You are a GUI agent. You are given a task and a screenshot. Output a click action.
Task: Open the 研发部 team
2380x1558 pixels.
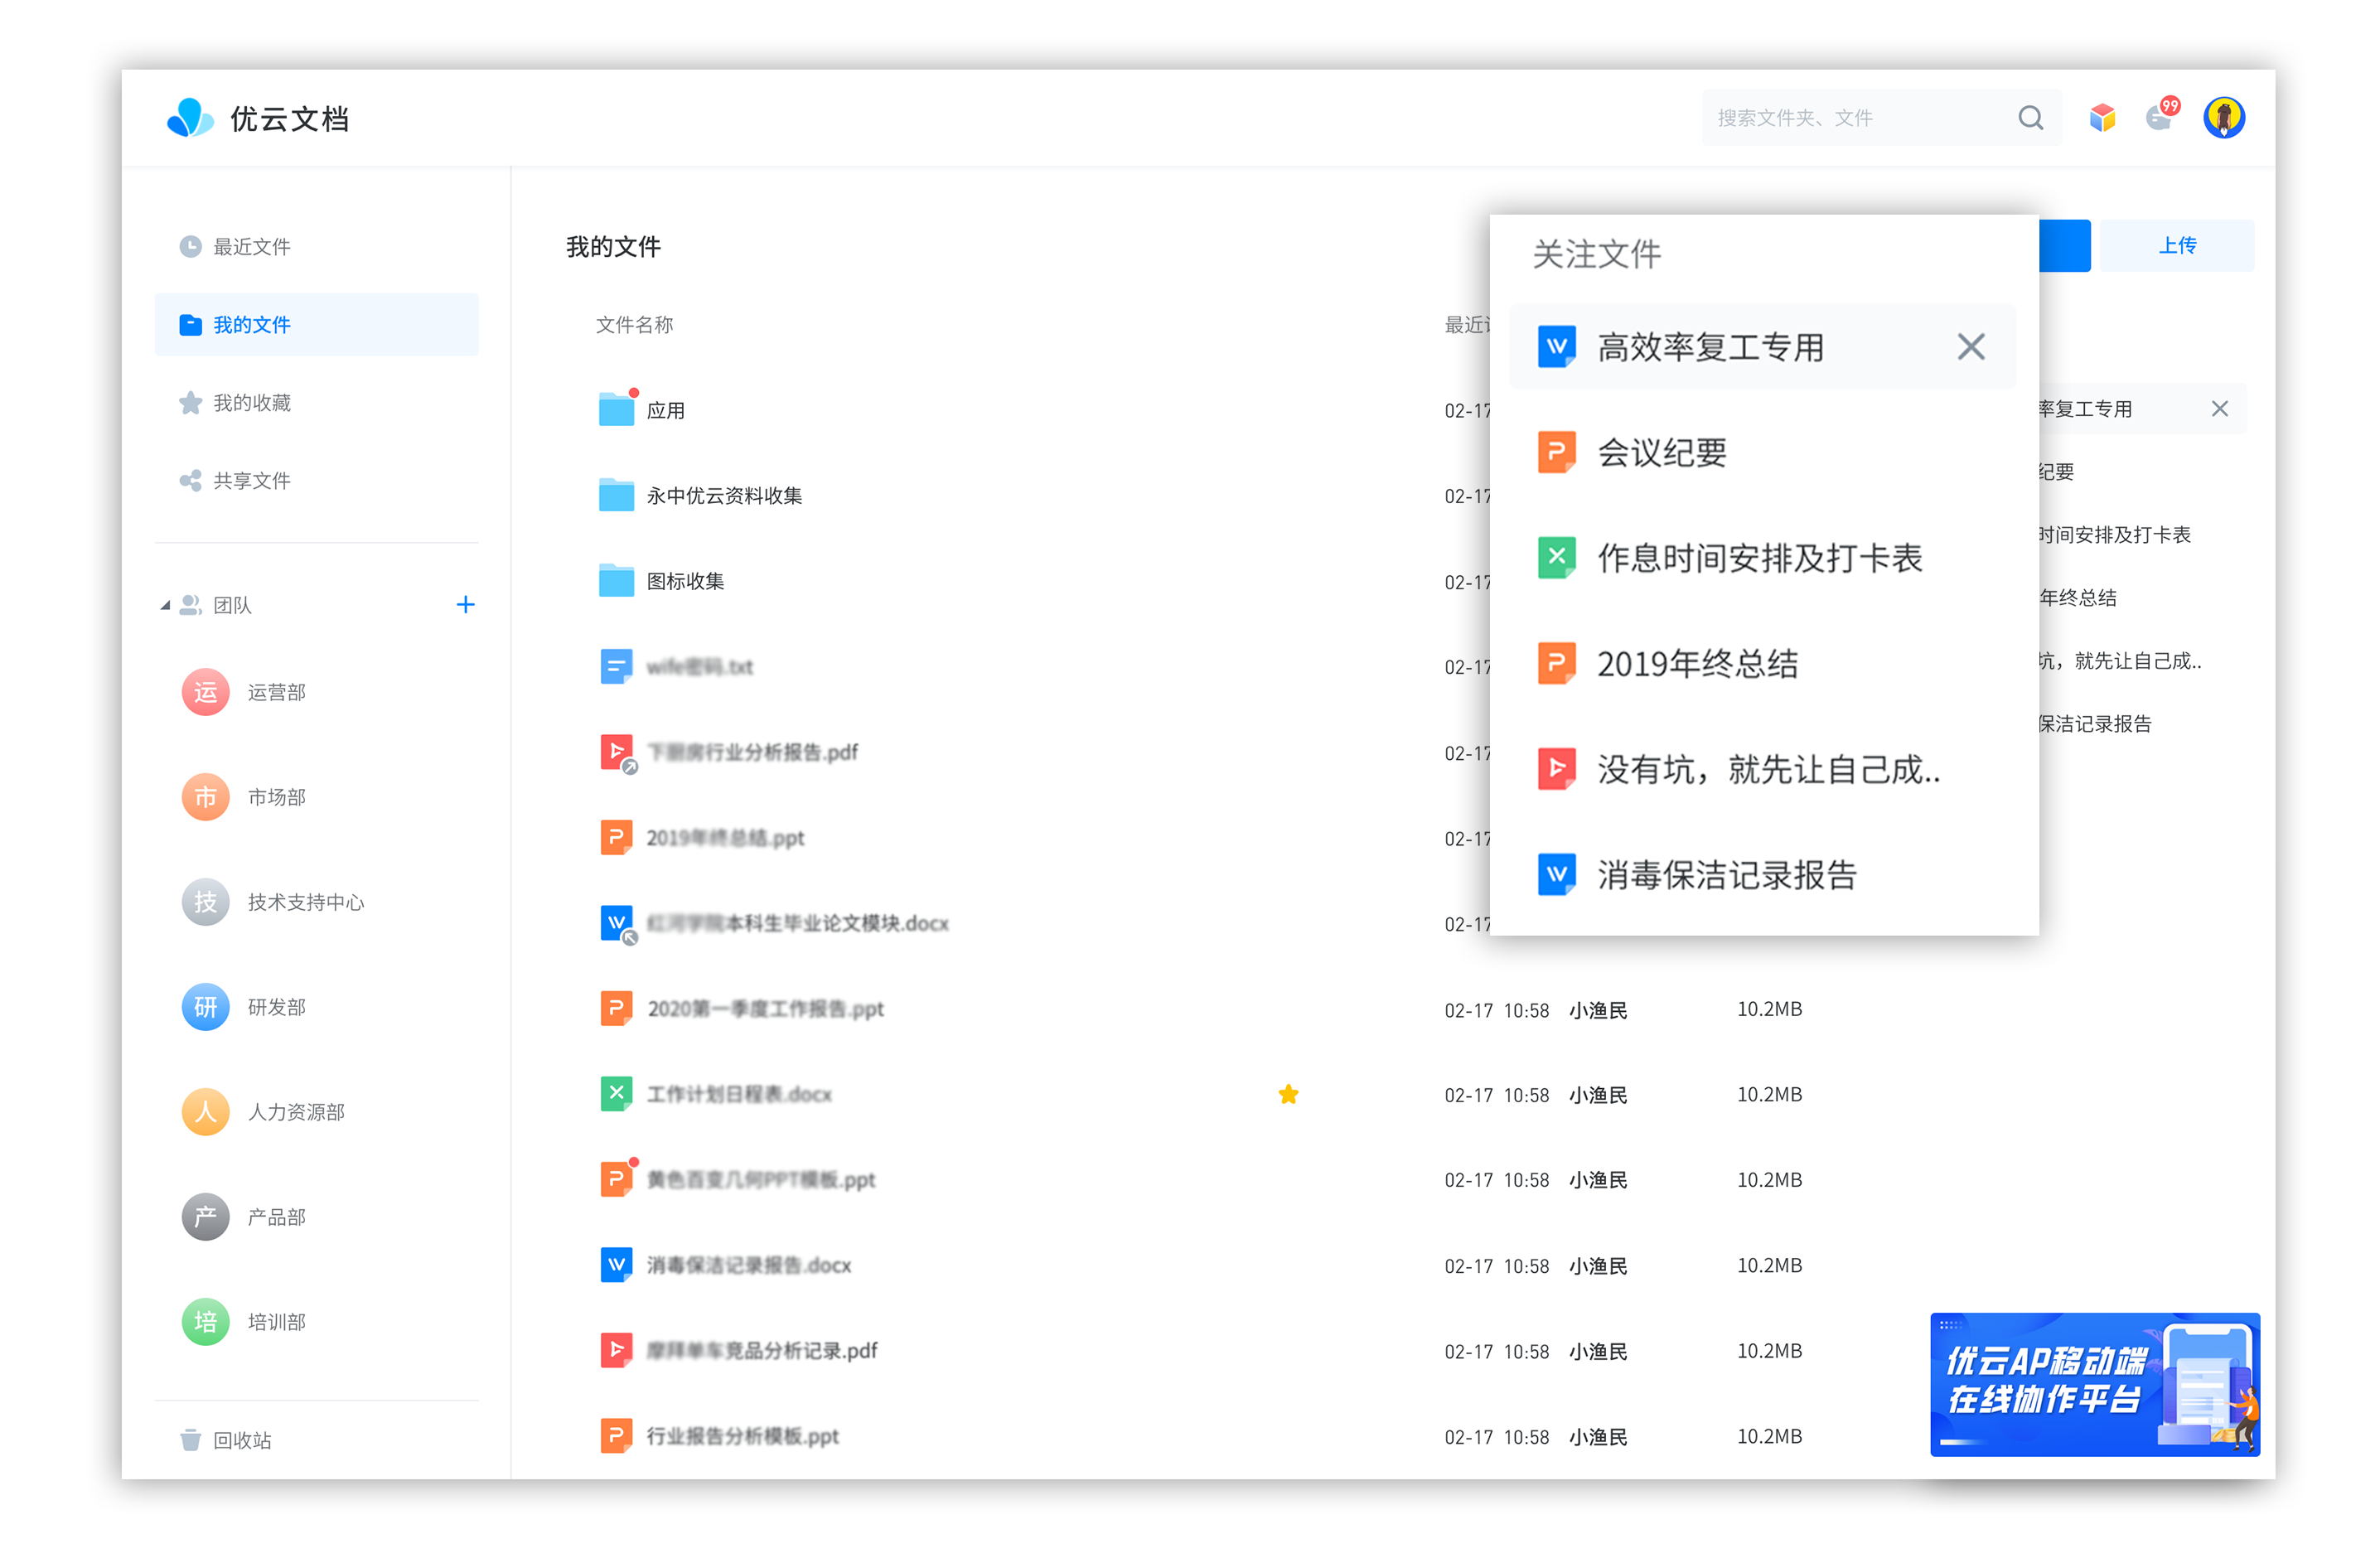[244, 1007]
